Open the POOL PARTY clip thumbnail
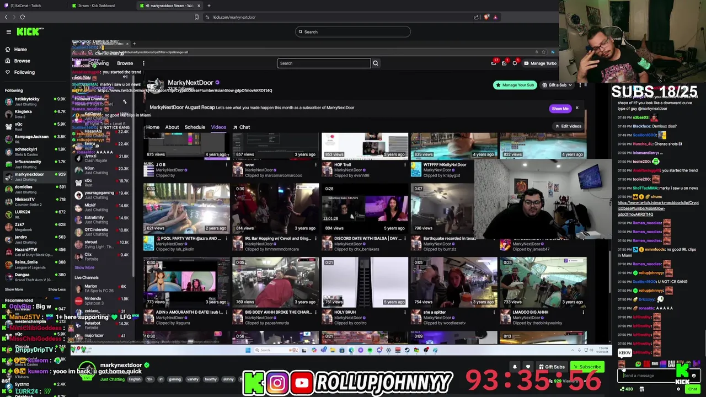This screenshot has height=397, width=706. (186, 208)
